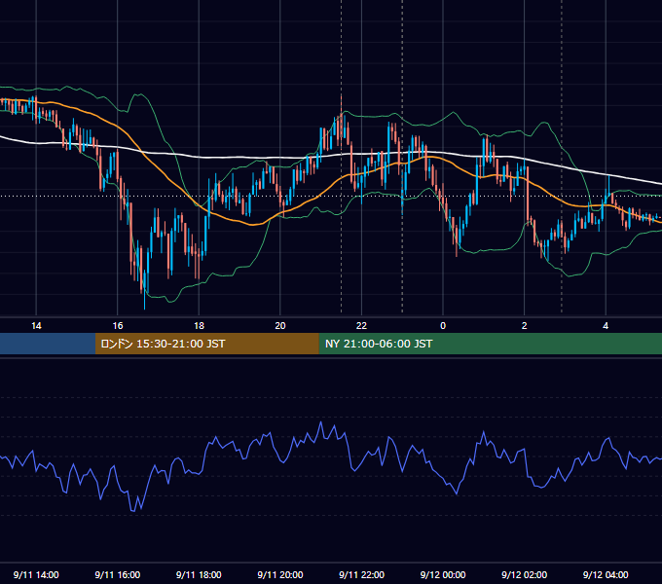Click hour label 18 on the price chart axis
Screen dimensions: 662x584
pyautogui.click(x=199, y=326)
